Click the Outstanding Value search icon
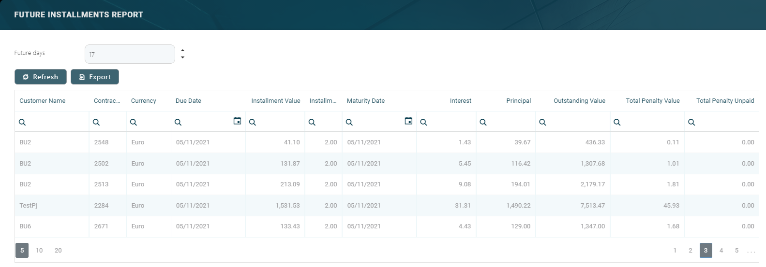Image resolution: width=766 pixels, height=267 pixels. (543, 122)
